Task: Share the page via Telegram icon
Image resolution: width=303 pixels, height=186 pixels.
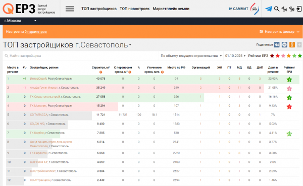Action: [284, 45]
